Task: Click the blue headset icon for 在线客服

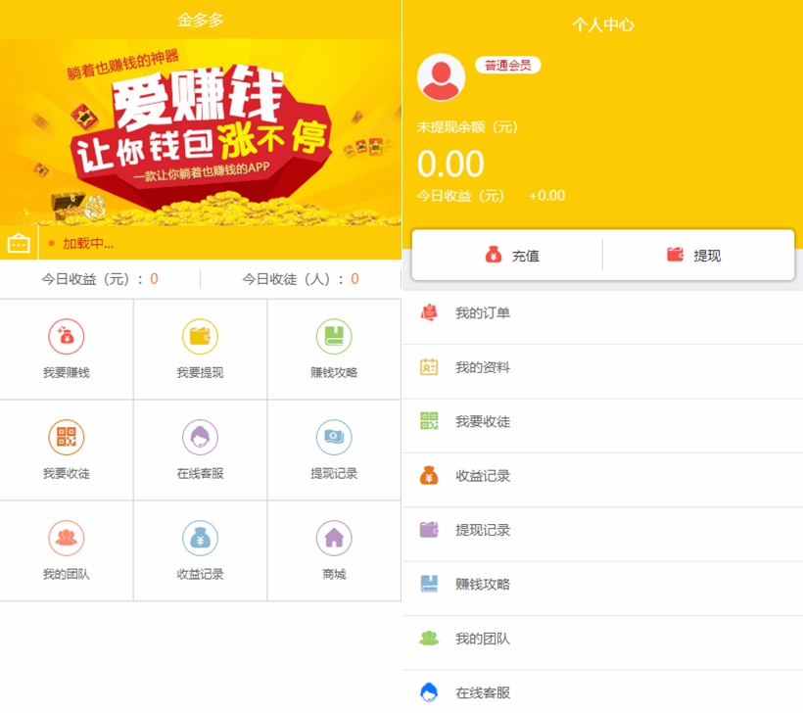Action: (429, 692)
